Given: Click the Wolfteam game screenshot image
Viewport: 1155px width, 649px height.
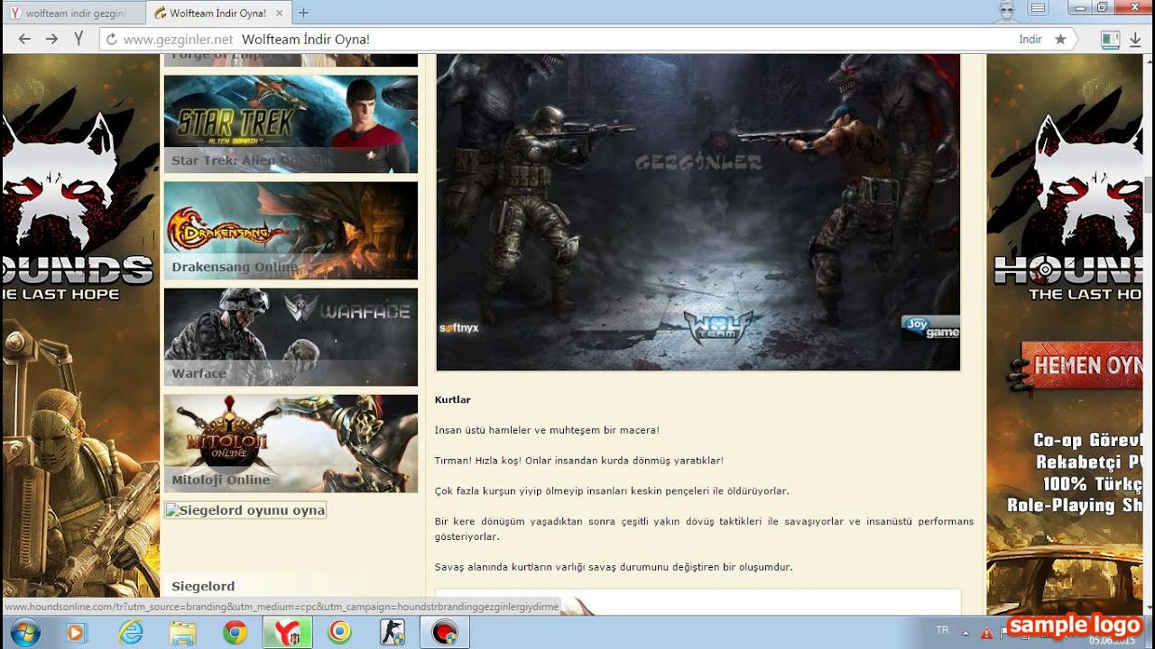Looking at the screenshot, I should [x=698, y=212].
